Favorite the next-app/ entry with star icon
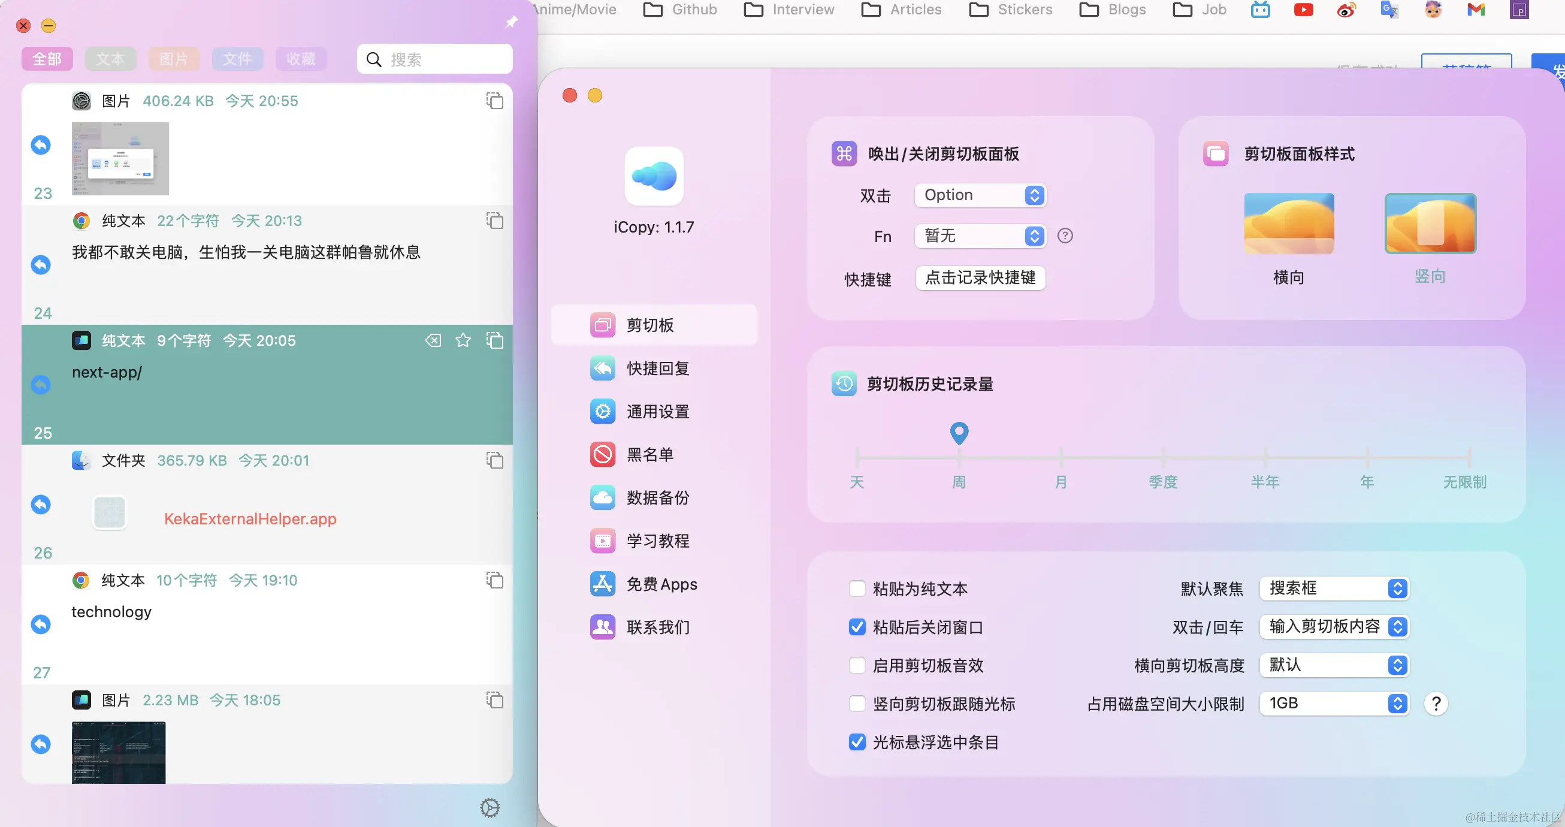The height and width of the screenshot is (827, 1565). point(463,340)
